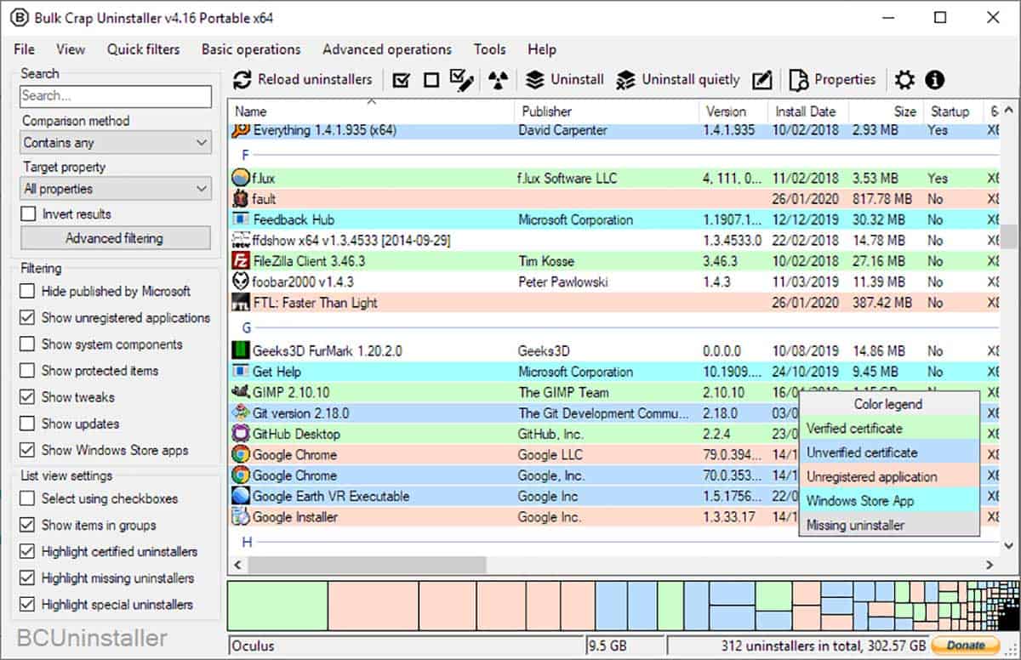1021x660 pixels.
Task: Trigger Uninstall quietly via its toolbar icon
Action: (x=627, y=79)
